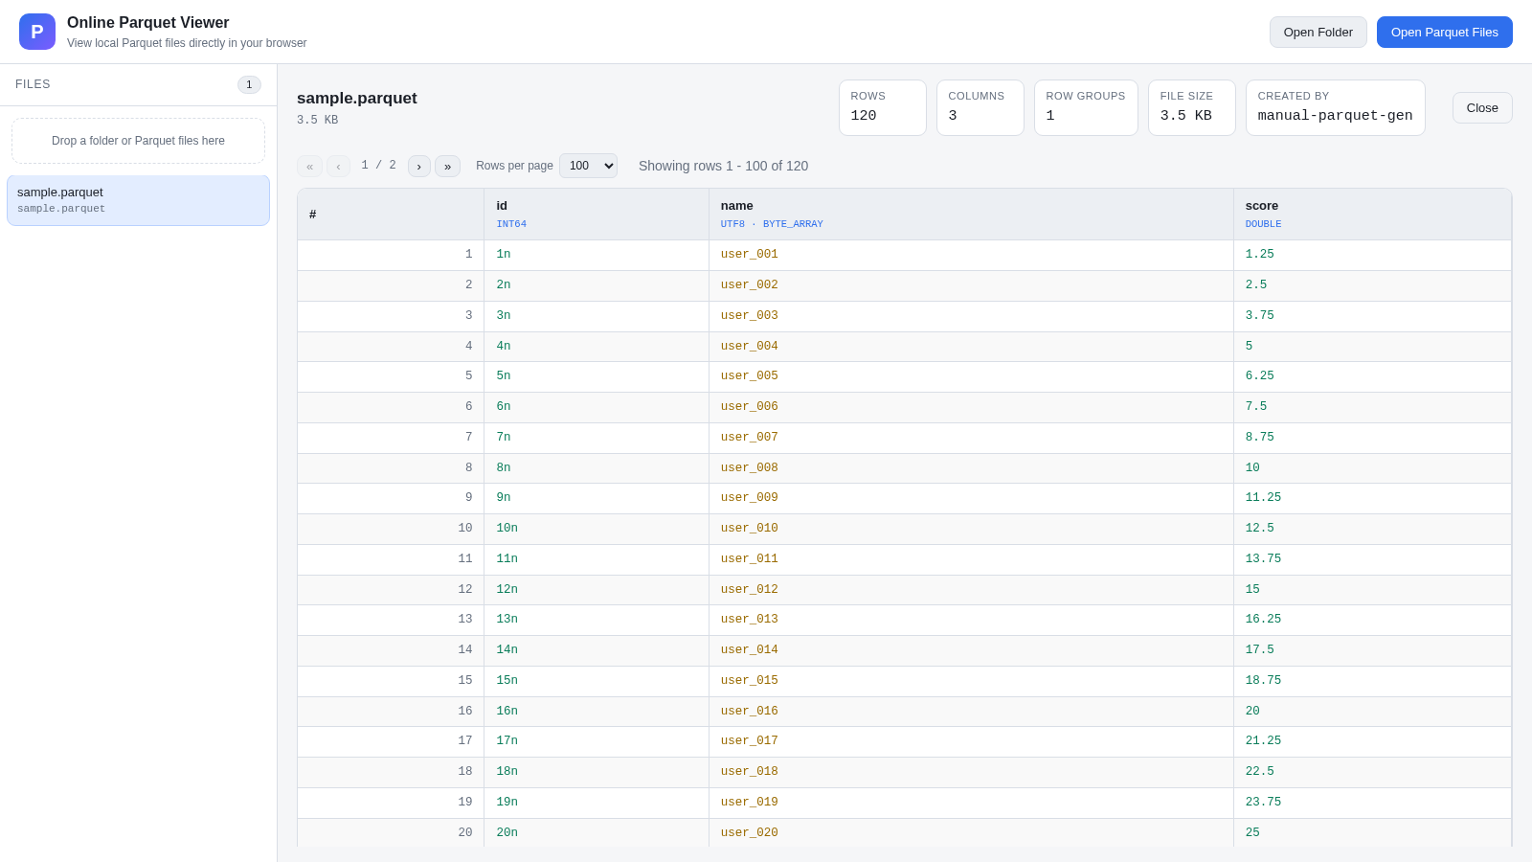Close the sample.parquet viewer
This screenshot has height=862, width=1532.
tap(1482, 107)
